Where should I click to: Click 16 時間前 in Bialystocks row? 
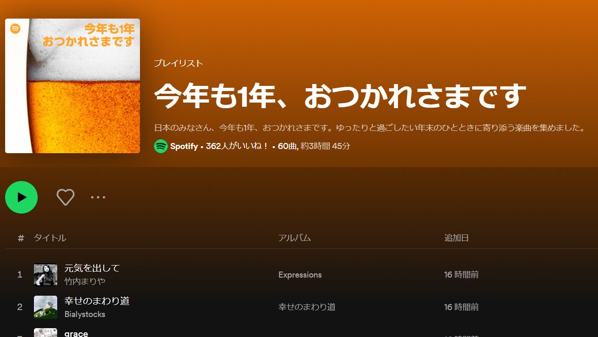(461, 307)
